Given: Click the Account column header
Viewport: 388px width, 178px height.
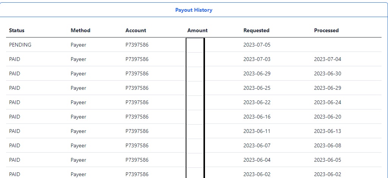Looking at the screenshot, I should coord(136,30).
